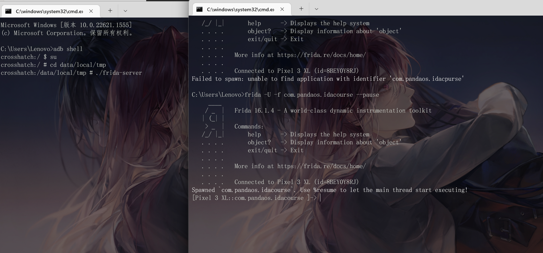Click the upper 'object?' help line
Viewport: 543px width, 253px height.
pyautogui.click(x=324, y=31)
